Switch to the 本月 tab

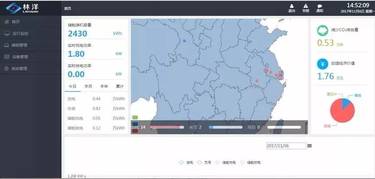click(x=88, y=86)
